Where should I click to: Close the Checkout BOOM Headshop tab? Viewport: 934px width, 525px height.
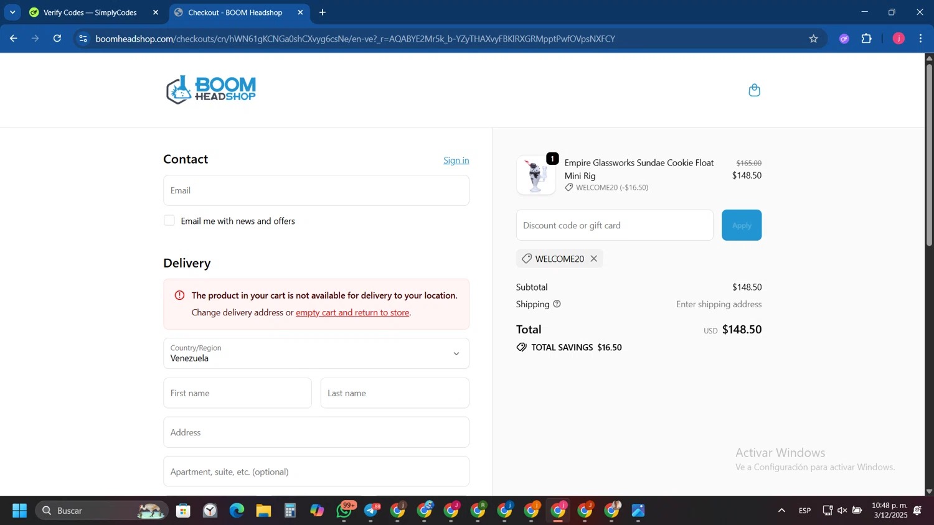tap(300, 12)
